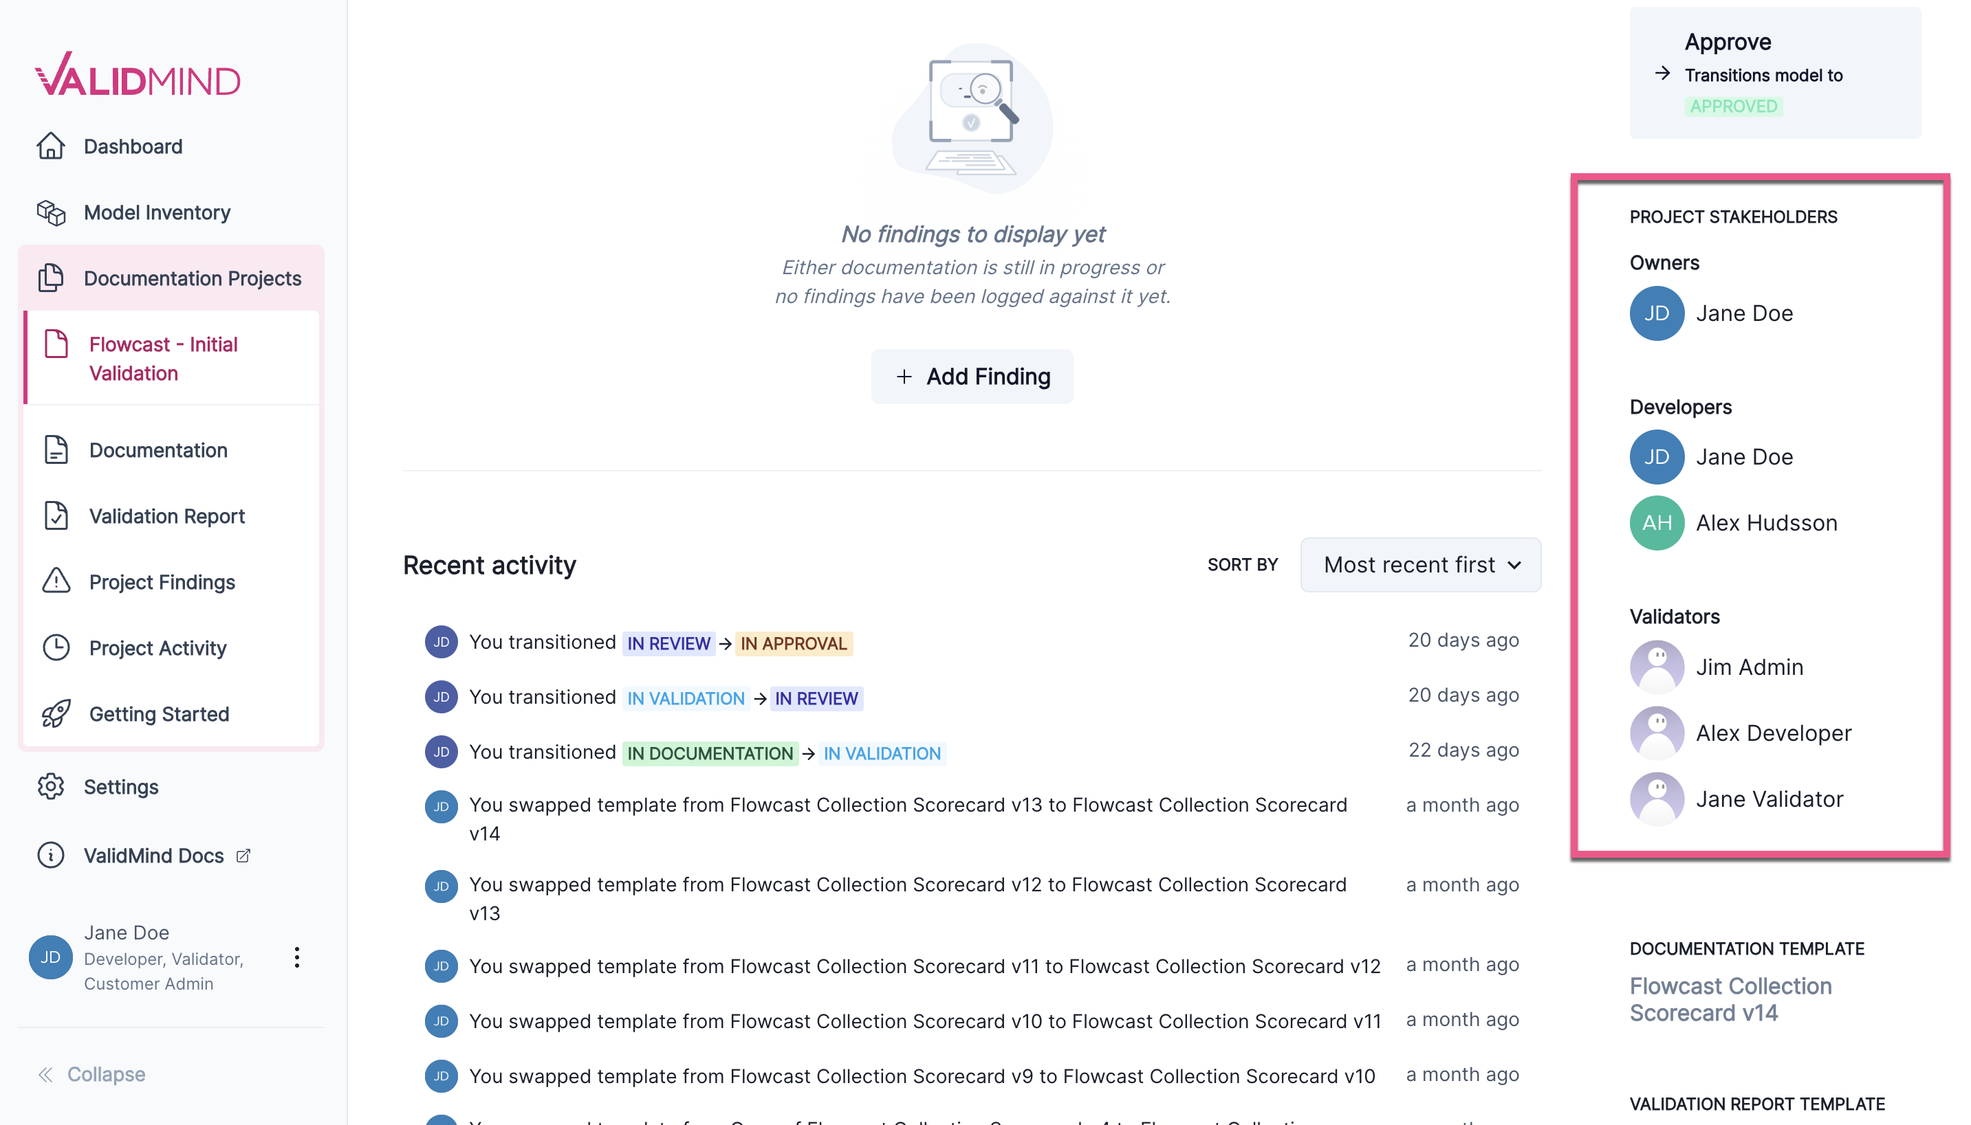The width and height of the screenshot is (1971, 1125).
Task: Open Settings with the gear icon
Action: pos(51,787)
